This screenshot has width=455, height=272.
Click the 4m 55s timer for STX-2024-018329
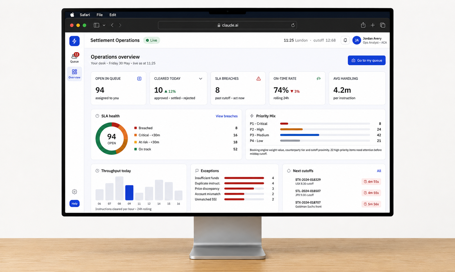[x=371, y=182]
